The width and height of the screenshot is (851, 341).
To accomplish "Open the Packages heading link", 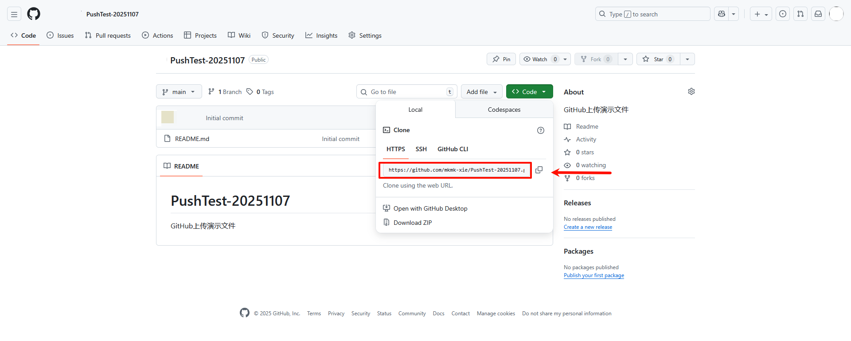I will [578, 251].
